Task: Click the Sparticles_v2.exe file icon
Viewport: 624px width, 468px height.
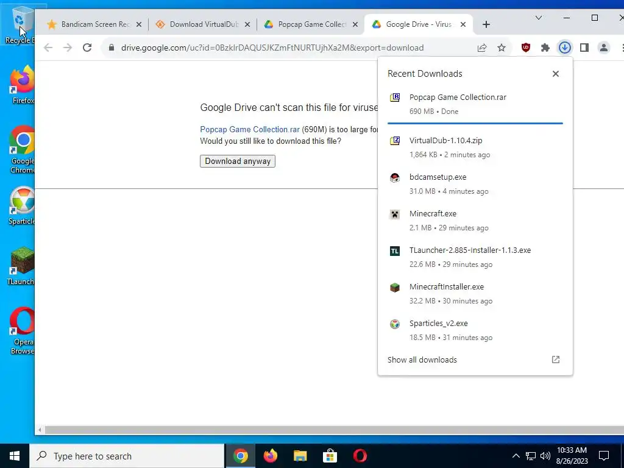Action: click(395, 324)
